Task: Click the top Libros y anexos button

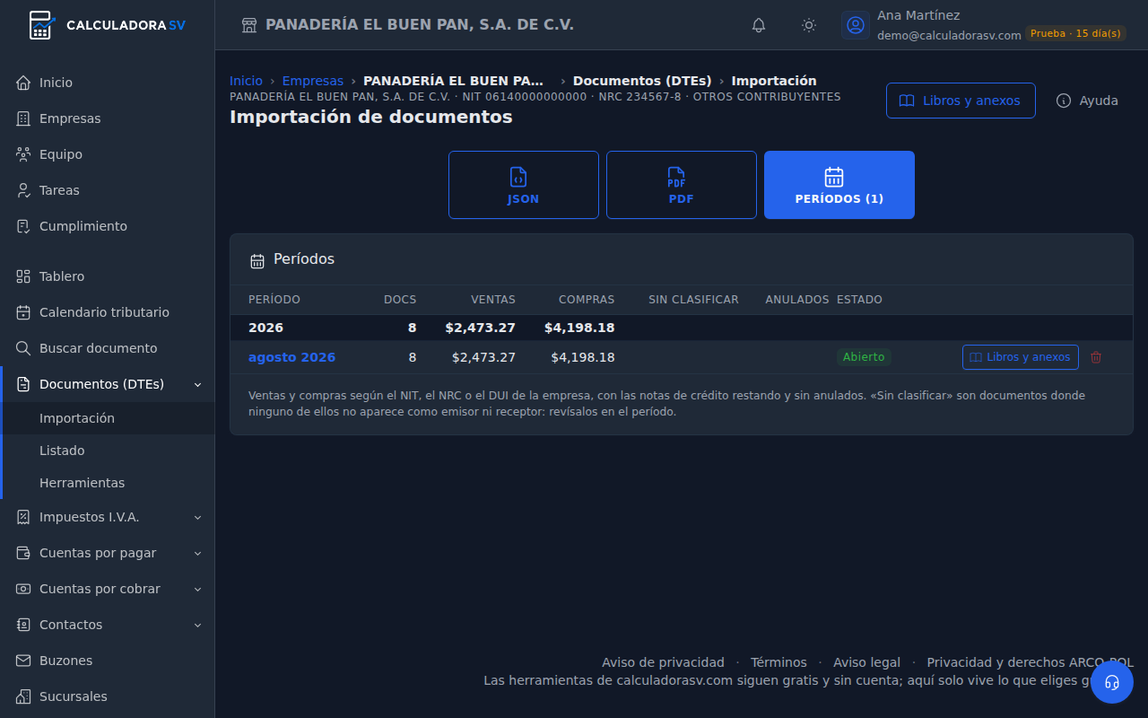Action: (961, 101)
